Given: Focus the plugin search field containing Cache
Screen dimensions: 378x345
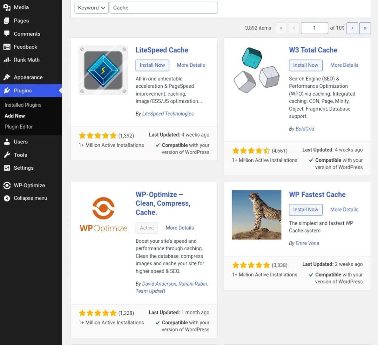Looking at the screenshot, I should (x=164, y=8).
